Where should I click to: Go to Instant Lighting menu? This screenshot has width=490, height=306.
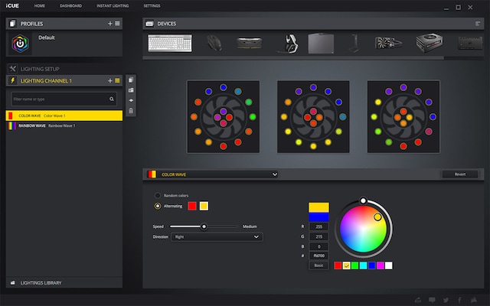[x=113, y=6]
